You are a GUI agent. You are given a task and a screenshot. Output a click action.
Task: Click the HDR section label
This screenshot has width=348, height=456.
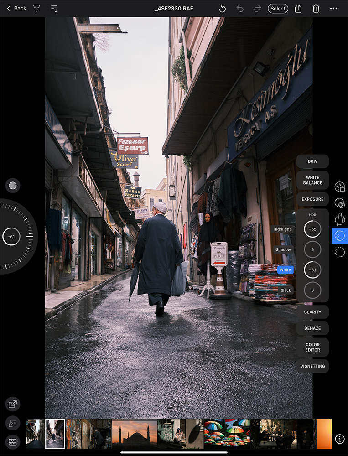tap(312, 215)
